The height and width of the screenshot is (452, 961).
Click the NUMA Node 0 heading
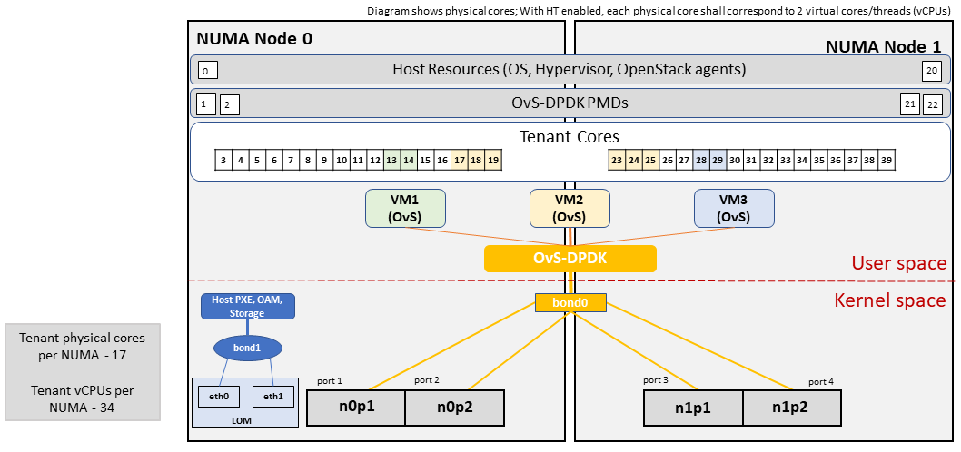click(254, 39)
